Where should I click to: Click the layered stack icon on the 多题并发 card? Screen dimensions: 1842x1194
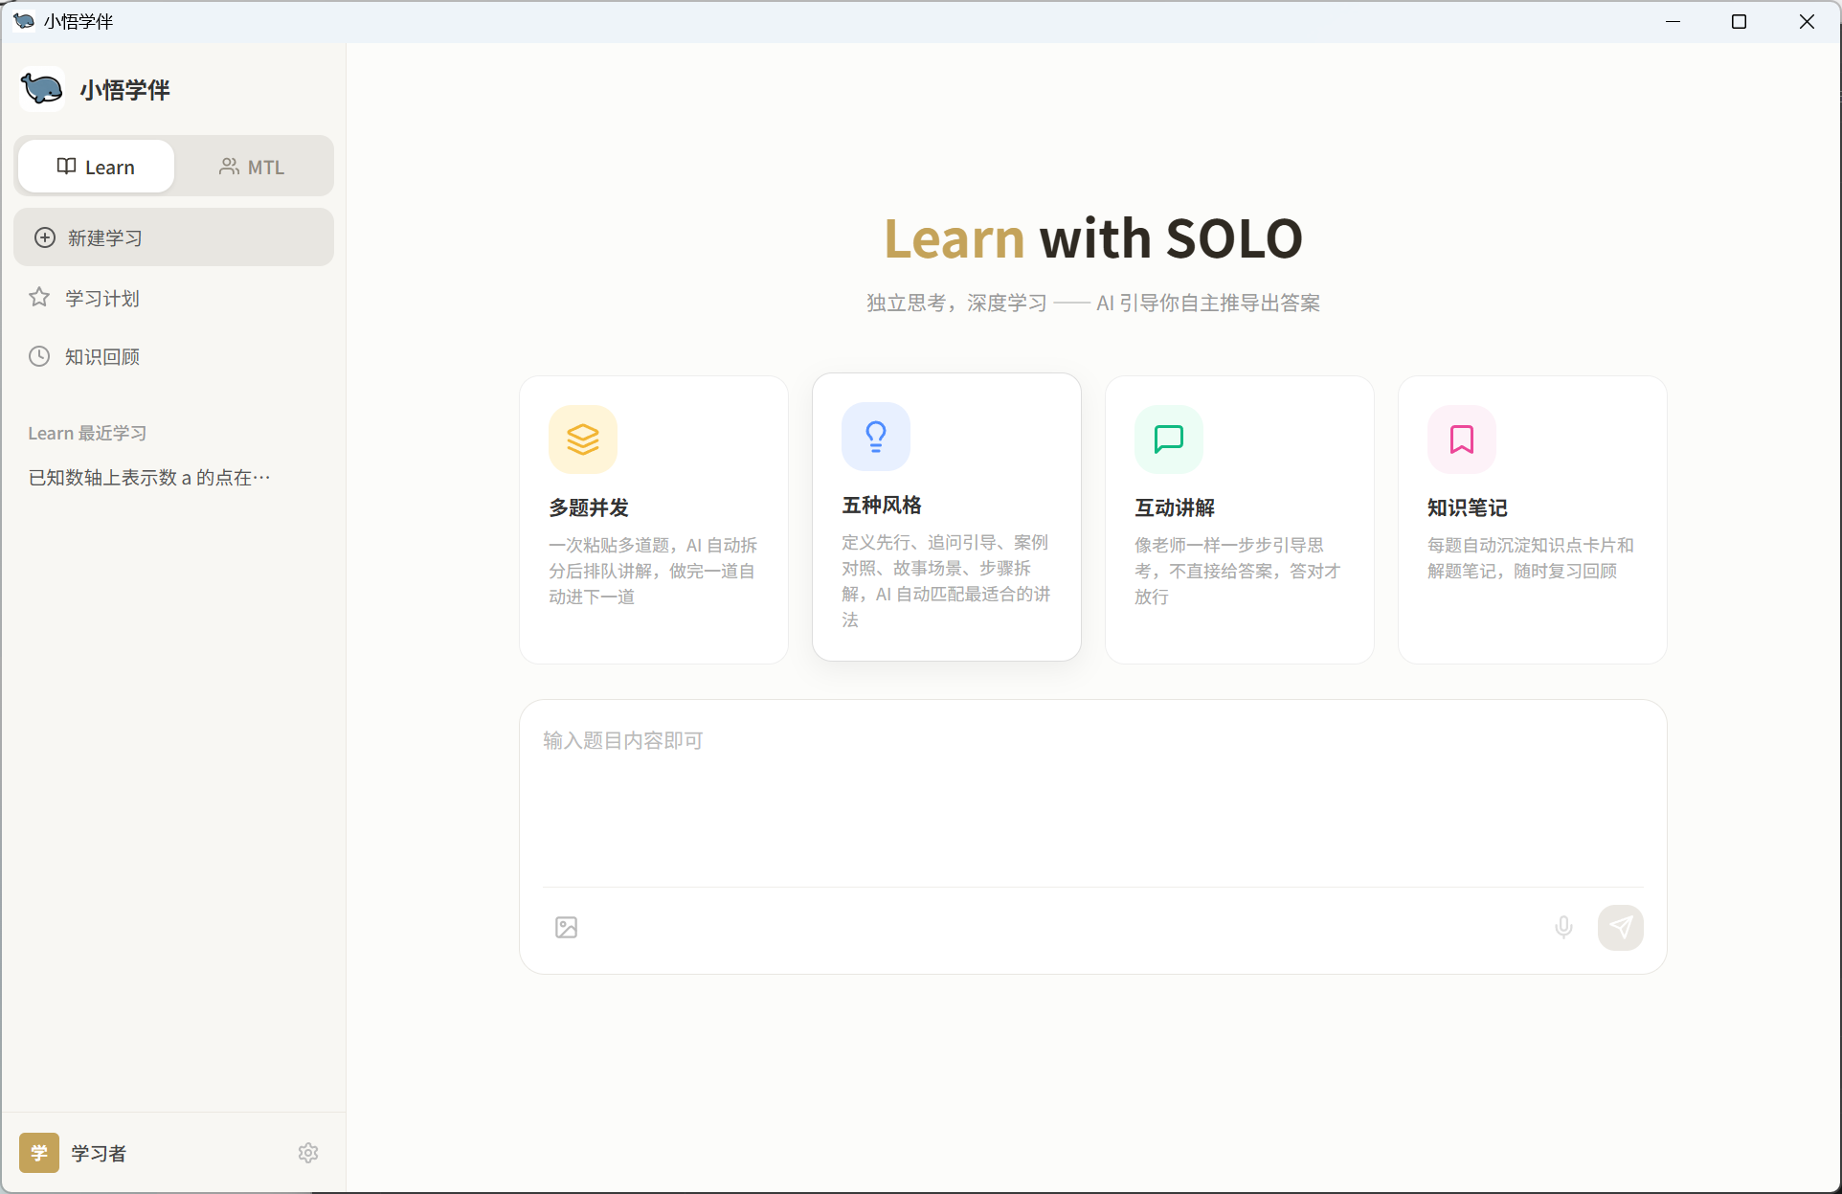tap(583, 439)
